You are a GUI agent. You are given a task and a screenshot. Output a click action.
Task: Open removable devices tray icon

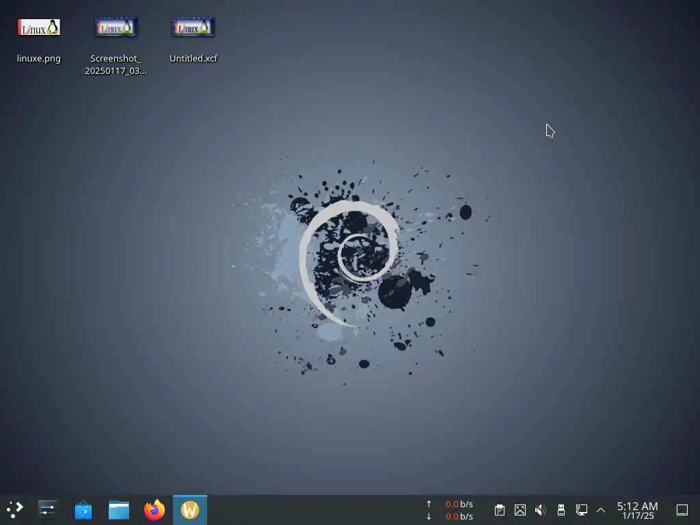[561, 510]
